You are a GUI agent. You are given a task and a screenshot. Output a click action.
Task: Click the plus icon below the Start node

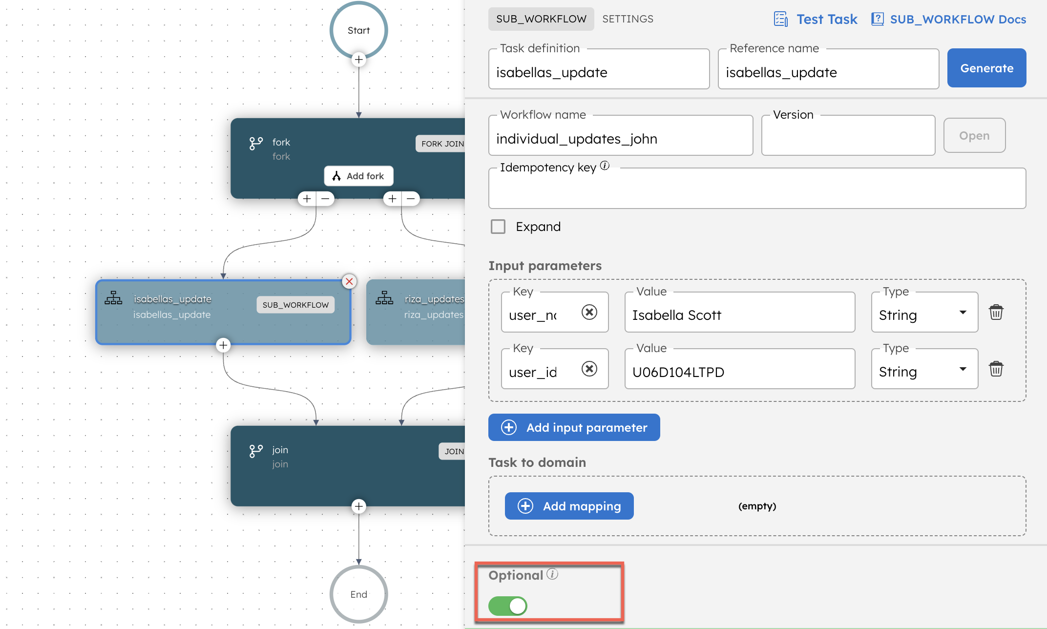pyautogui.click(x=359, y=60)
